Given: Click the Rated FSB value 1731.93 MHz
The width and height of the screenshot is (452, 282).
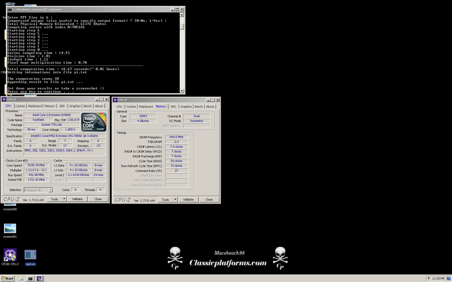Looking at the screenshot, I should pos(36,180).
